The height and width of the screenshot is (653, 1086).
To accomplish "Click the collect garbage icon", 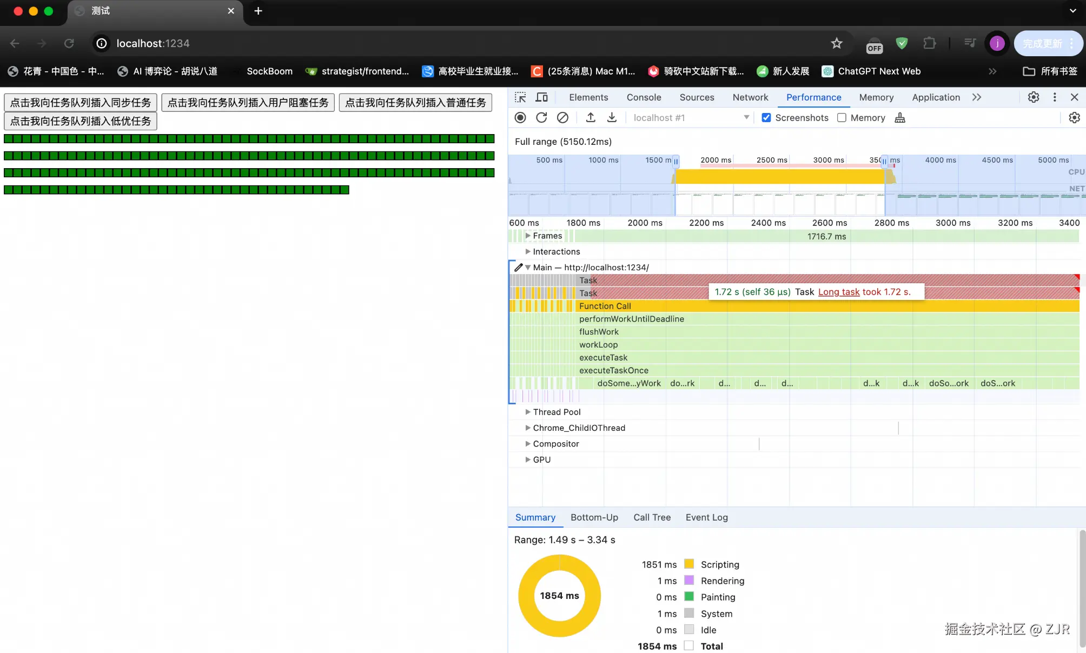I will (x=900, y=118).
